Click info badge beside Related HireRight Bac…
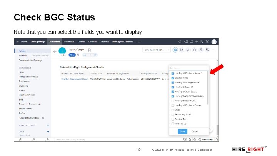This screenshot has height=156, width=277. click(43, 118)
